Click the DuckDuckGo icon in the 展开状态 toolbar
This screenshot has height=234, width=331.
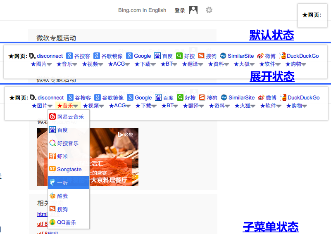point(282,56)
